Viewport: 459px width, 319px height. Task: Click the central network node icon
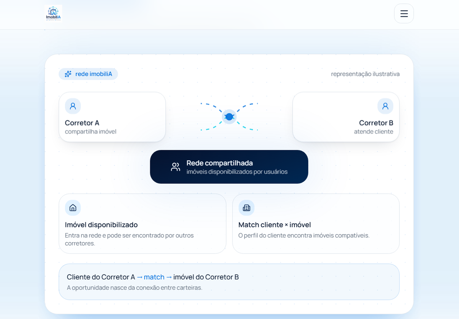point(229,117)
